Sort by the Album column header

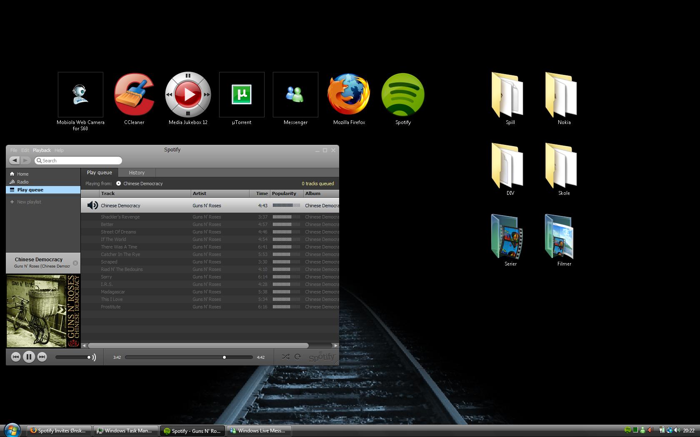click(321, 194)
